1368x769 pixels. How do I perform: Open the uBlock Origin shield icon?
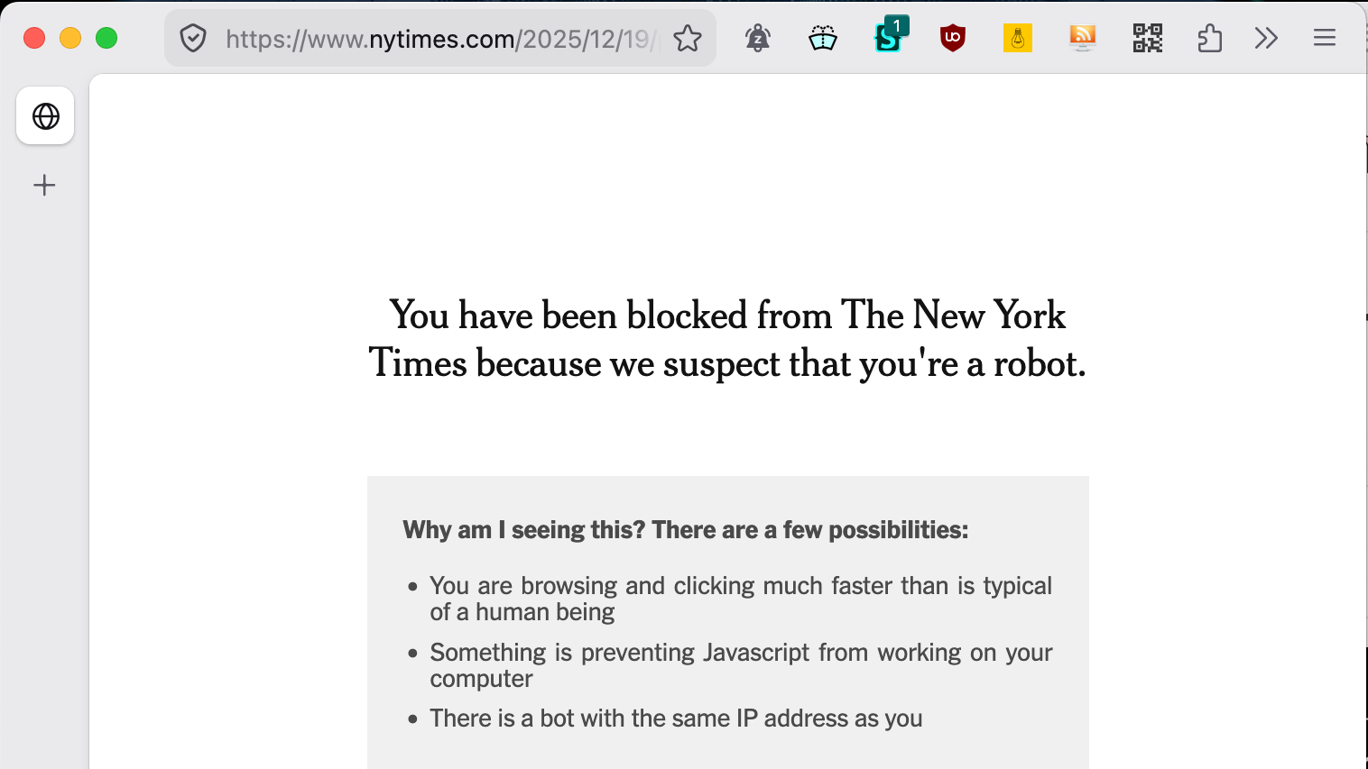pyautogui.click(x=953, y=38)
